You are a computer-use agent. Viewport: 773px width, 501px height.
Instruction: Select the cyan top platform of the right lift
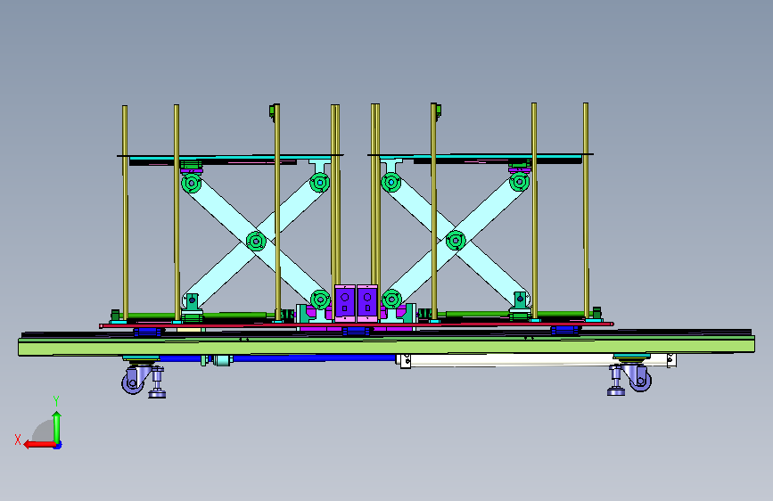[x=481, y=157]
